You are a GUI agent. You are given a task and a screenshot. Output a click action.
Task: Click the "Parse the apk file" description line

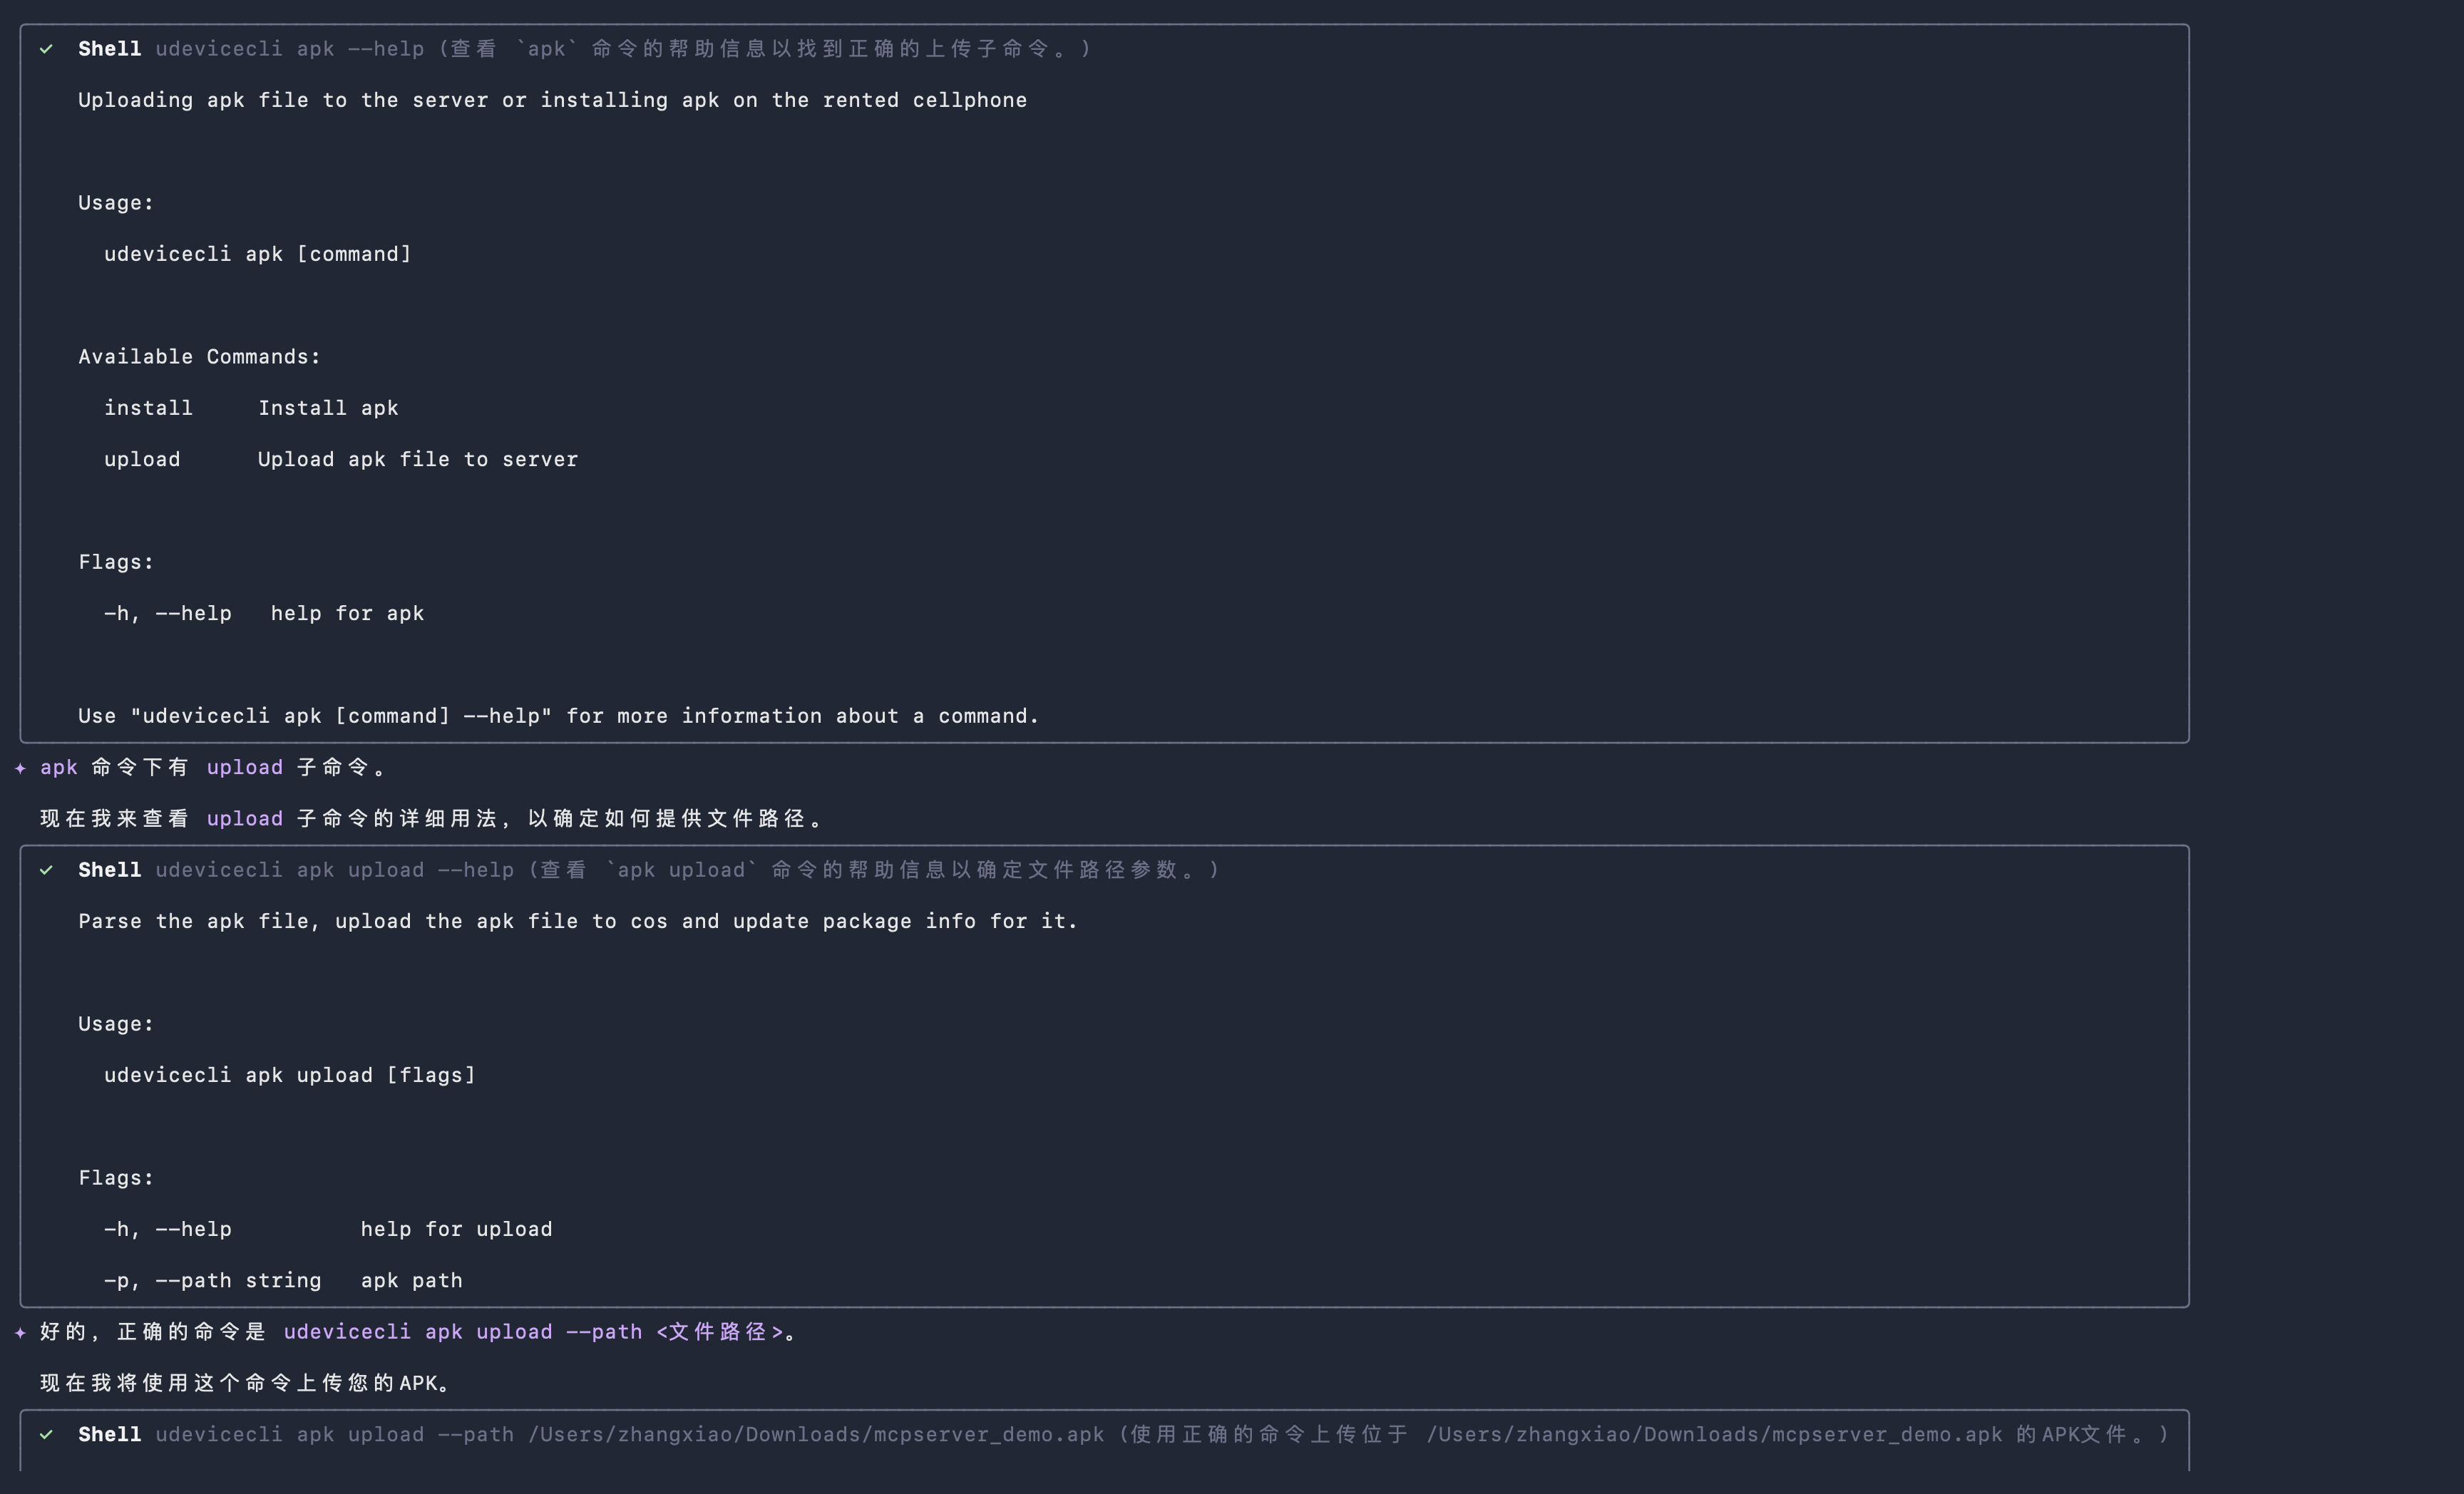pos(577,921)
